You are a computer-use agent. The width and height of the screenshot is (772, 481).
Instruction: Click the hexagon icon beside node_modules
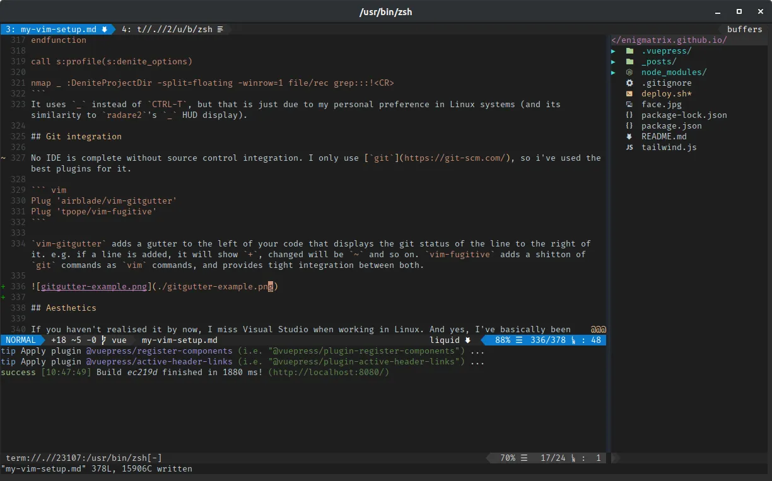point(629,72)
